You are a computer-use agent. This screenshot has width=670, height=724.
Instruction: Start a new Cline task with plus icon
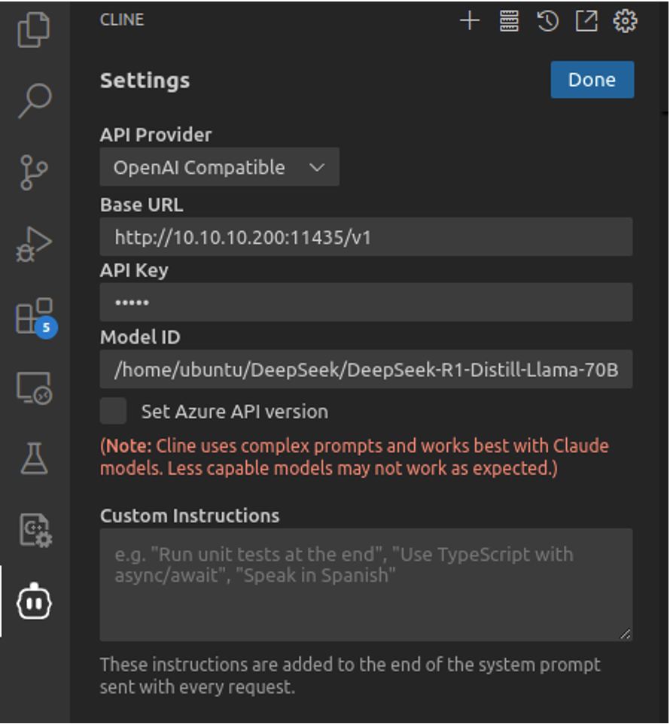tap(470, 21)
